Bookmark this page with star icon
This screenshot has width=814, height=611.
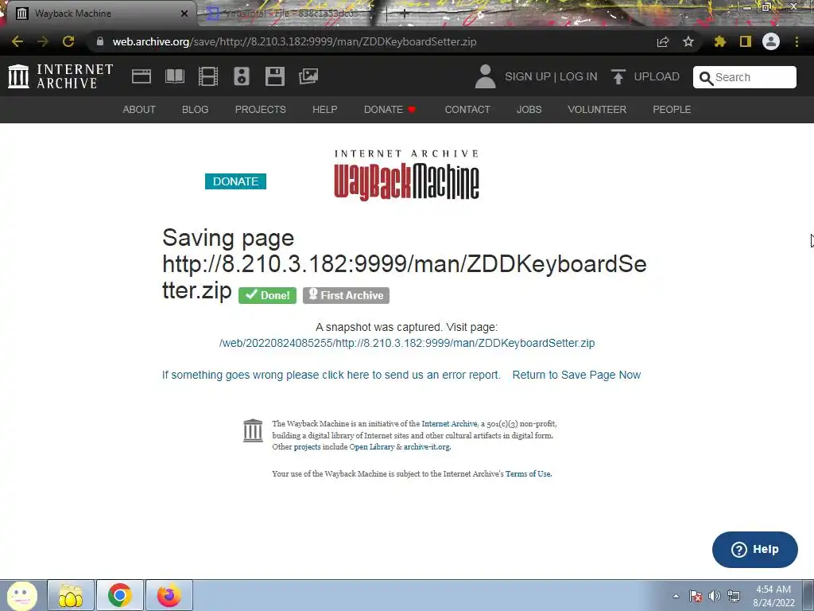(688, 41)
